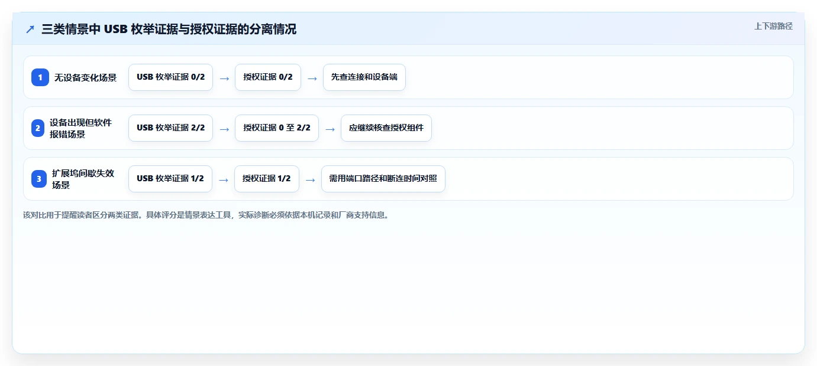Image resolution: width=817 pixels, height=366 pixels.
Task: Click the 上下游路径 label in header
Action: (x=773, y=26)
